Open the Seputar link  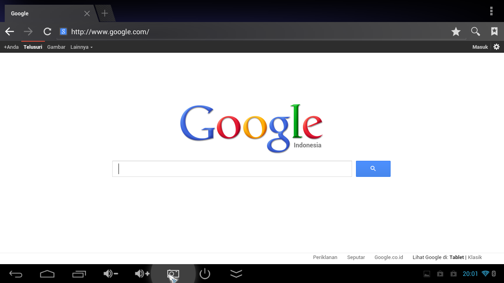(x=356, y=257)
